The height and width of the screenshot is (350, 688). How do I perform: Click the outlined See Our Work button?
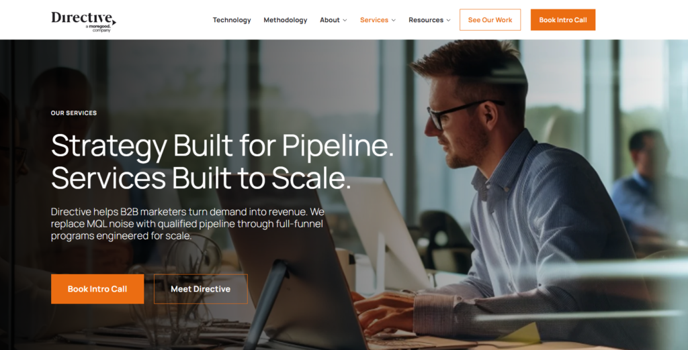pos(490,19)
